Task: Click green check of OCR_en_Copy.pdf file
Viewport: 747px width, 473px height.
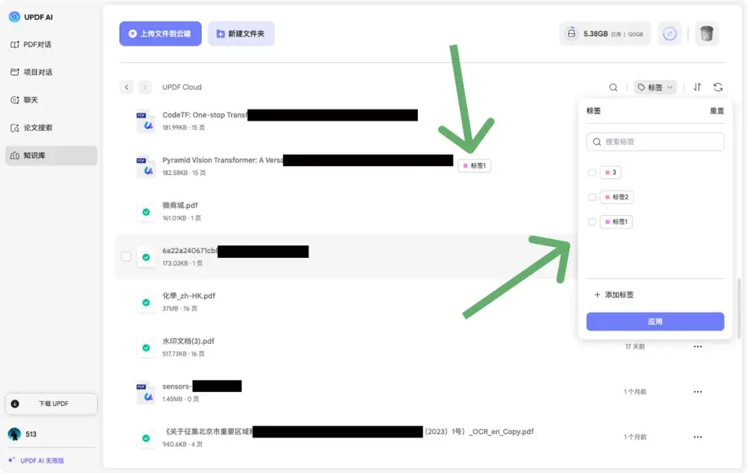Action: [x=146, y=438]
